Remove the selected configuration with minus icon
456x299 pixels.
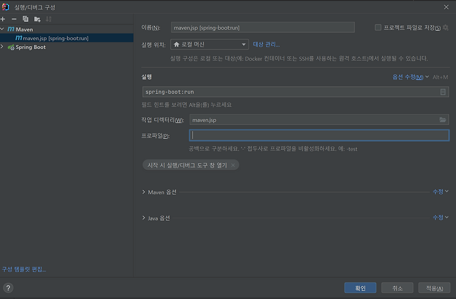[x=14, y=19]
